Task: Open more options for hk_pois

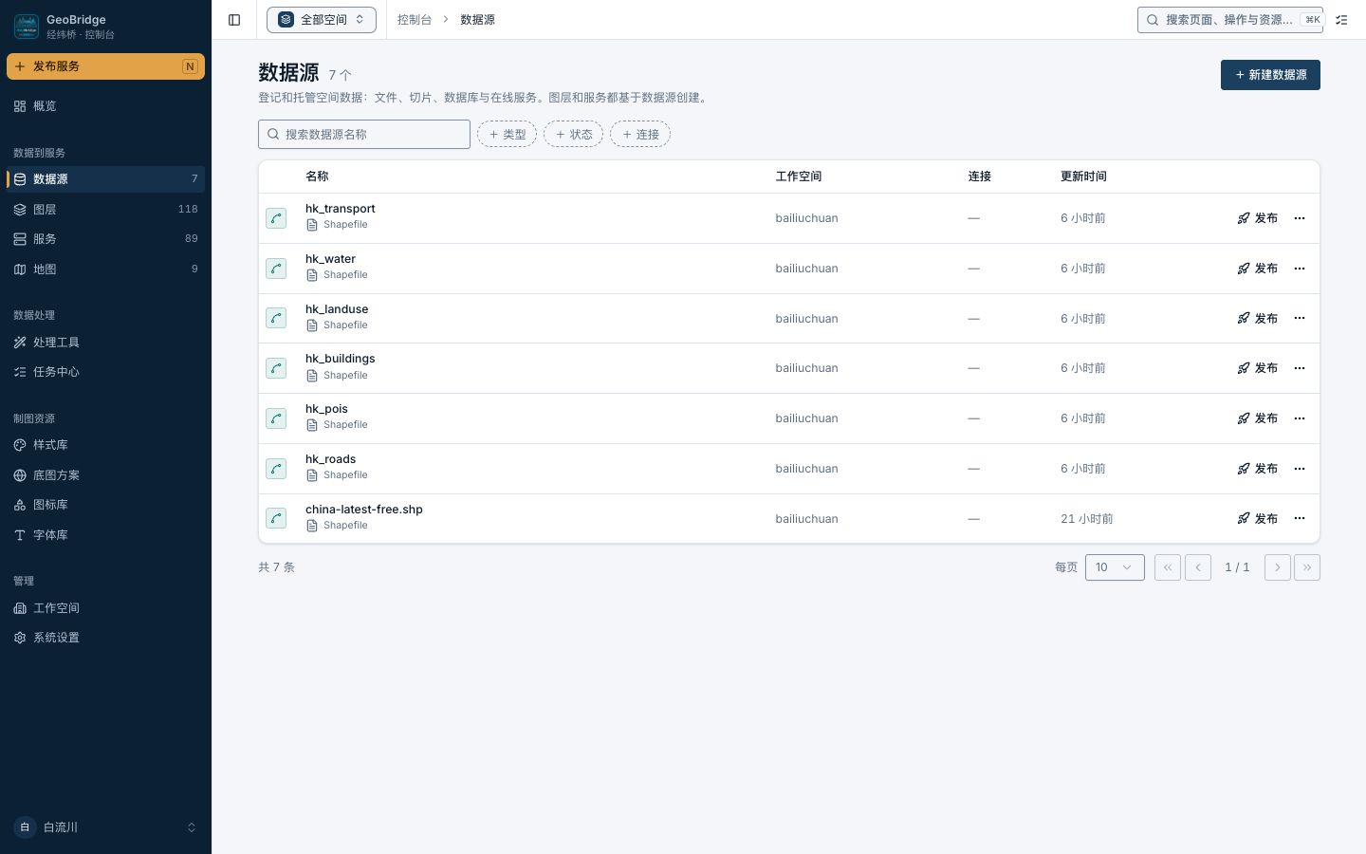Action: point(1300,418)
